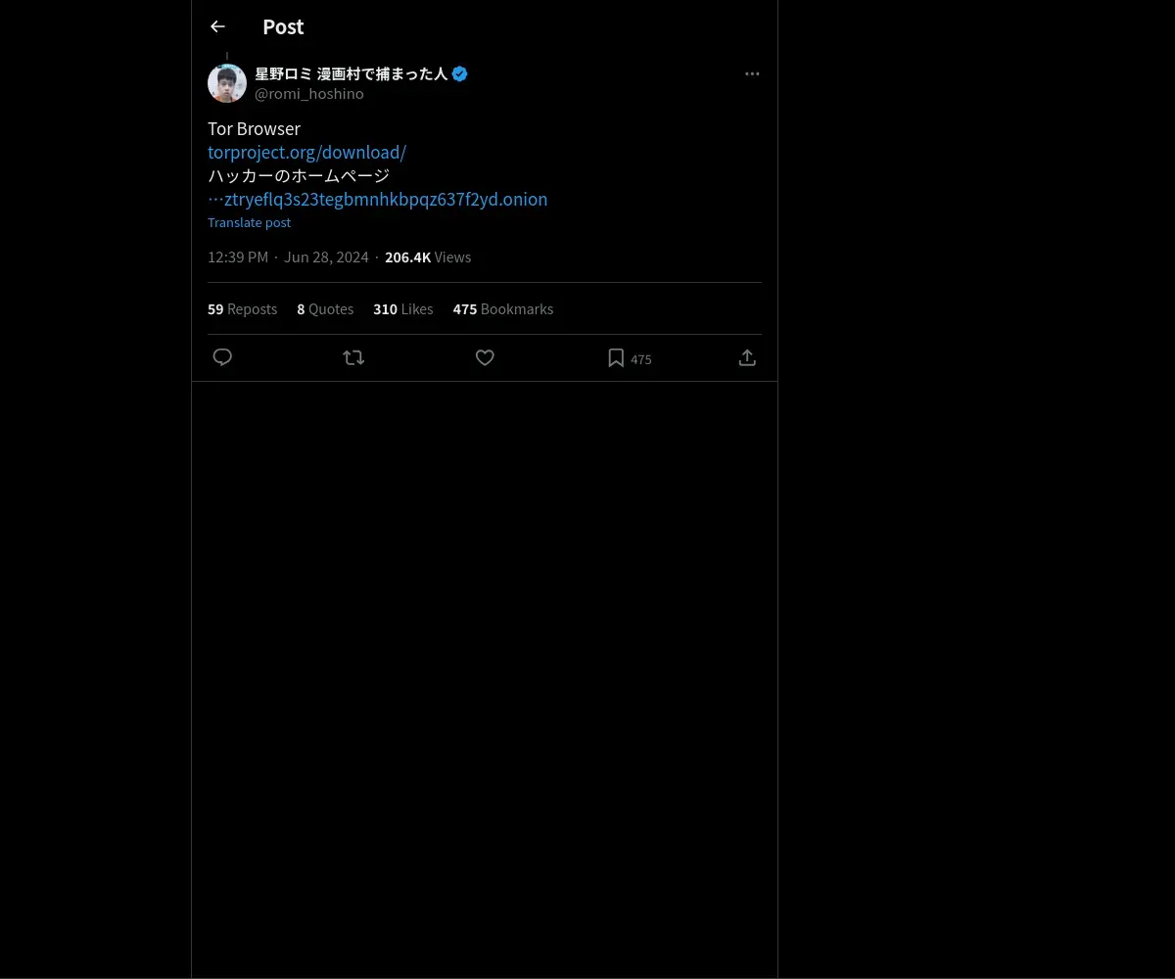Click the repost arrows icon
Screen dimensions: 1175x979
coord(353,357)
